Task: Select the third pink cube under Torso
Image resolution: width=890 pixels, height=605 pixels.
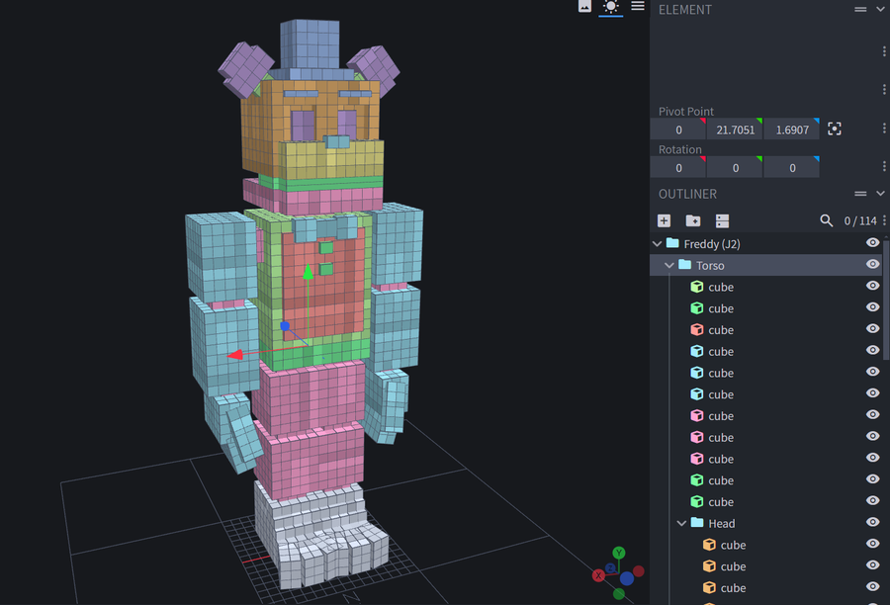Action: point(766,459)
